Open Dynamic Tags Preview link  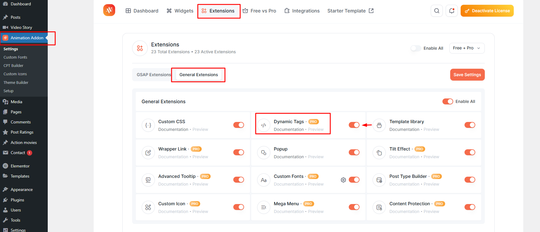coord(316,129)
